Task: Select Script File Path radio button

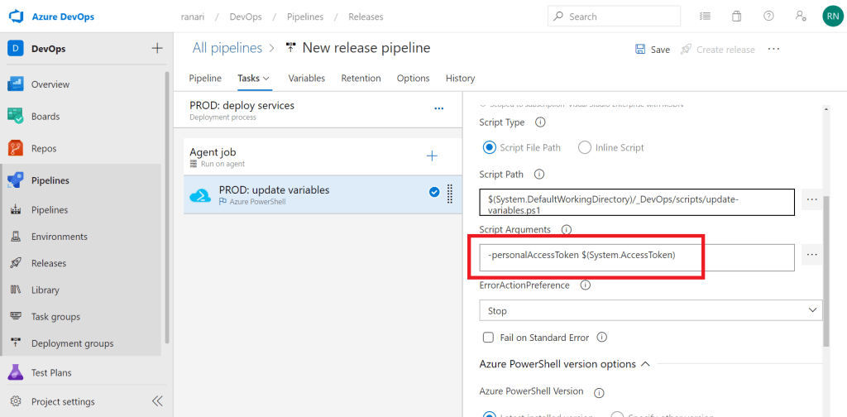Action: [x=490, y=147]
